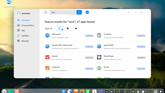Screen dimensions: 165x93
Task: Open the Manage section
Action: pos(25,41)
